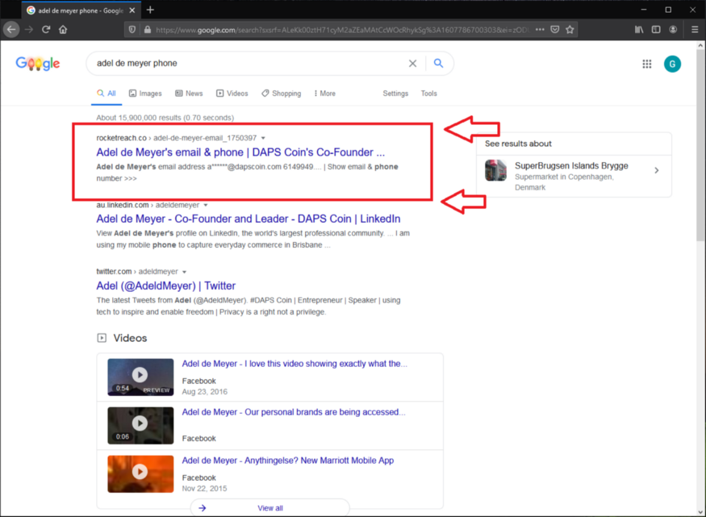Expand the twitter.com result dropdown arrow
706x517 pixels.
point(185,272)
